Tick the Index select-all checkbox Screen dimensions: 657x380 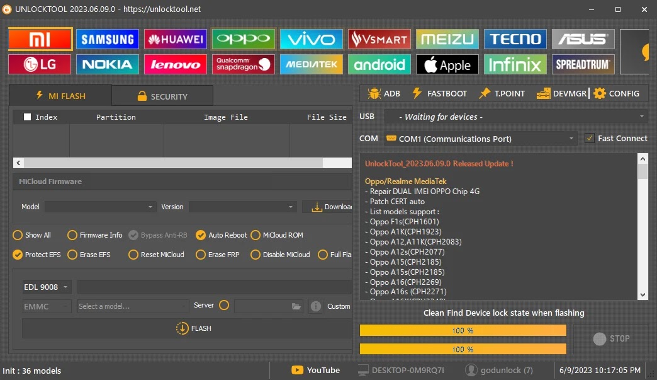coord(27,117)
